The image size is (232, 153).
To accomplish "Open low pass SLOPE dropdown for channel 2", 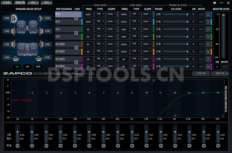I will click(146, 22).
